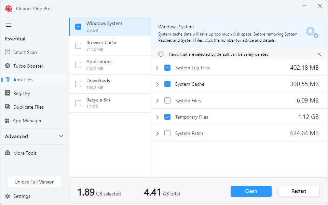This screenshot has height=205, width=328.
Task: Select the Turbo Booster power icon
Action: (x=8, y=66)
